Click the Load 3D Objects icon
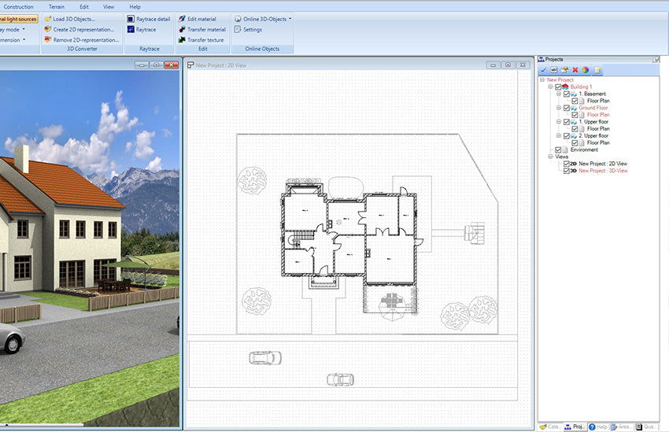The height and width of the screenshot is (432, 669). (x=48, y=18)
